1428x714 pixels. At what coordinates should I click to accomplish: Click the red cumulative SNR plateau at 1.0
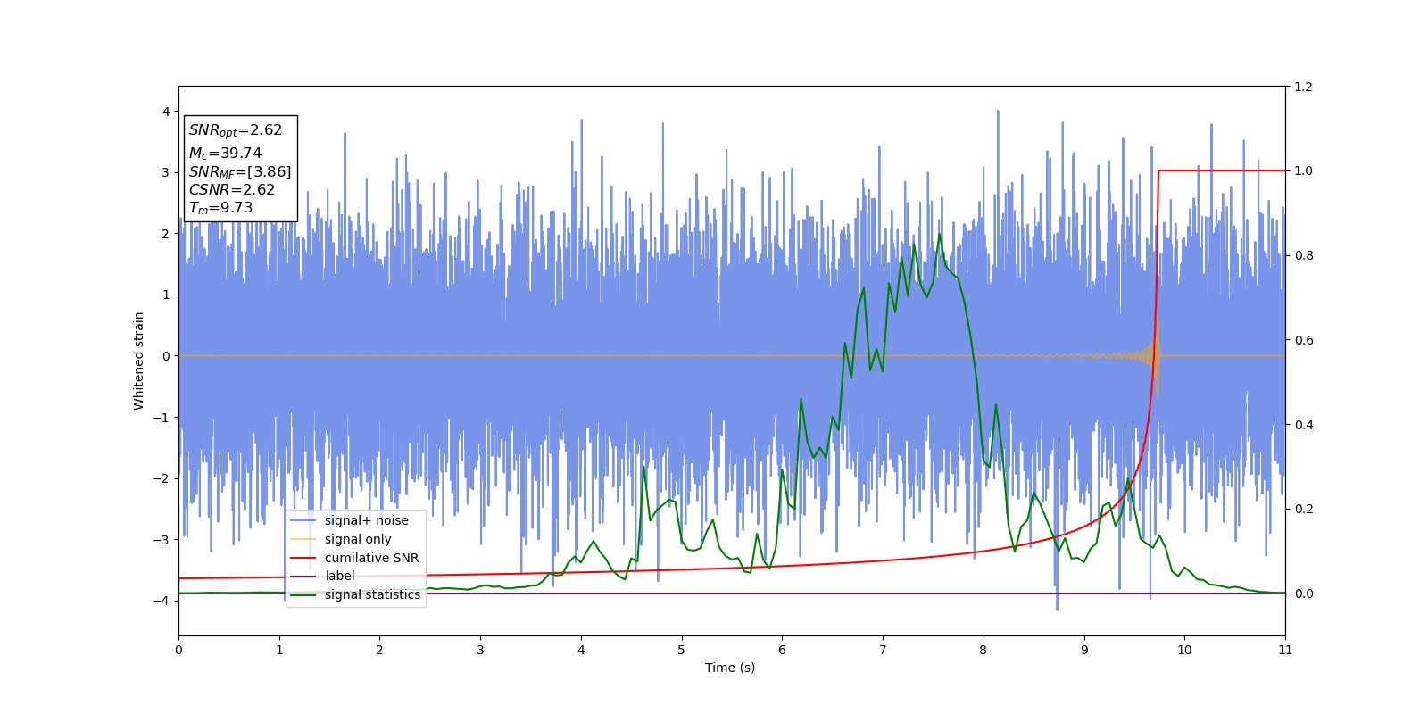tap(1222, 170)
